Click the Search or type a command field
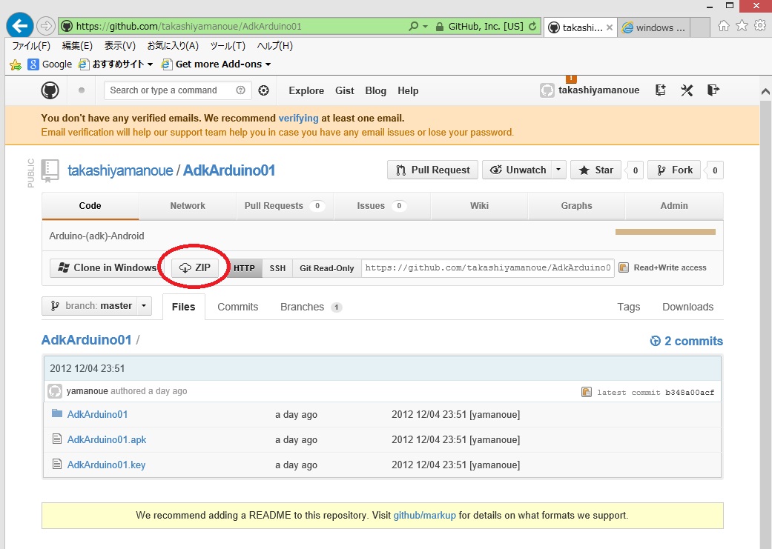The height and width of the screenshot is (549, 772). point(171,90)
